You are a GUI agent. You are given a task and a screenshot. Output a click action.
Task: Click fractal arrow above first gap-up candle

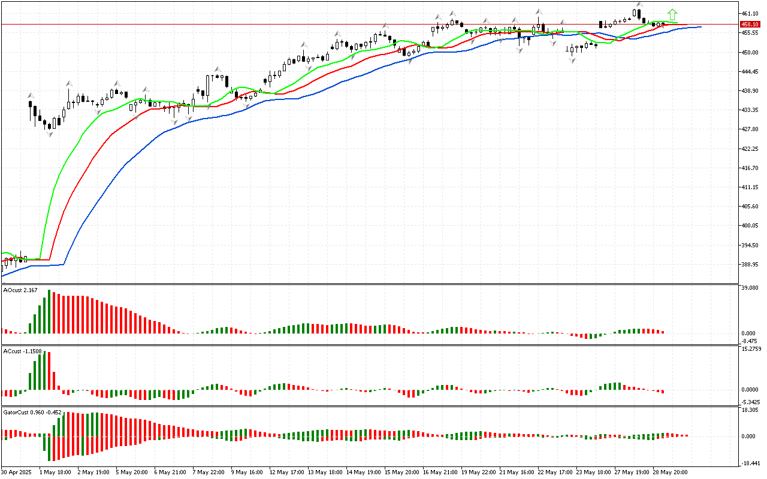pos(31,95)
